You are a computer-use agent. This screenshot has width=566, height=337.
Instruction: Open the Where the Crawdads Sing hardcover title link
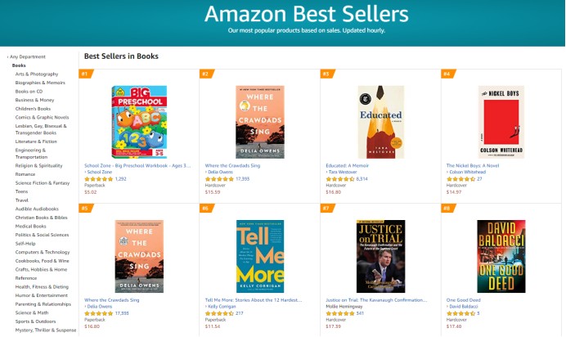point(232,165)
